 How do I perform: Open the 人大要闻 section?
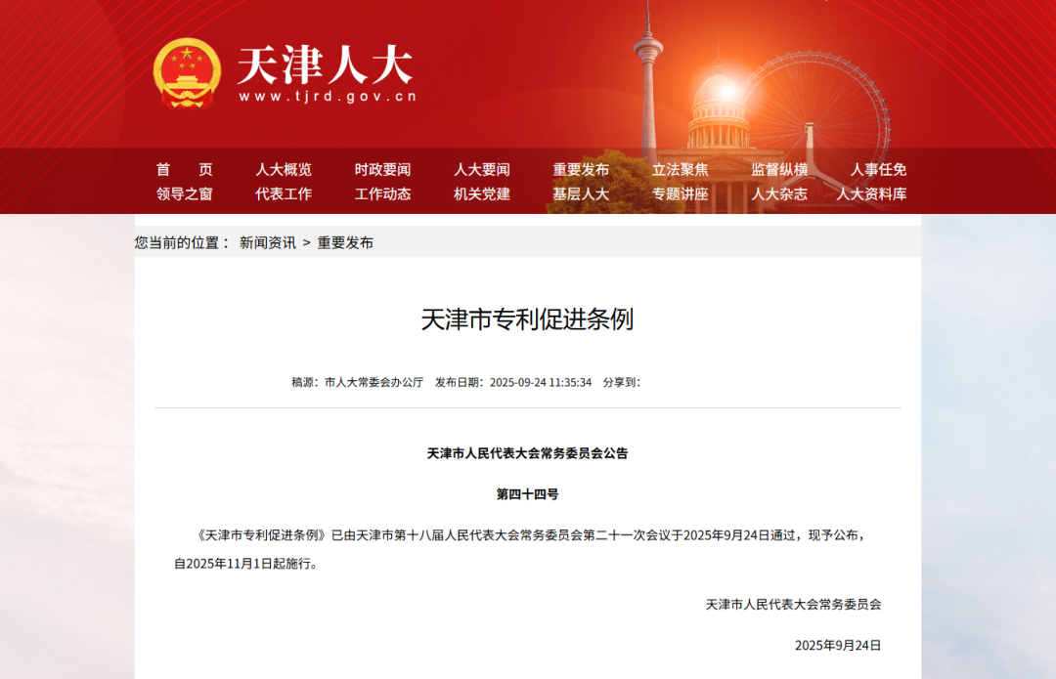(x=482, y=169)
